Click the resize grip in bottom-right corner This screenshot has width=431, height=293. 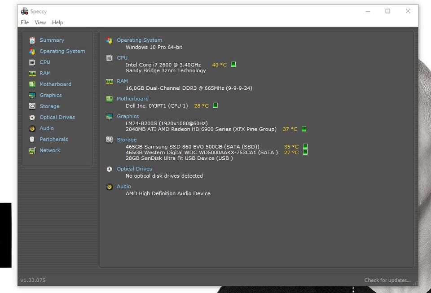click(416, 284)
